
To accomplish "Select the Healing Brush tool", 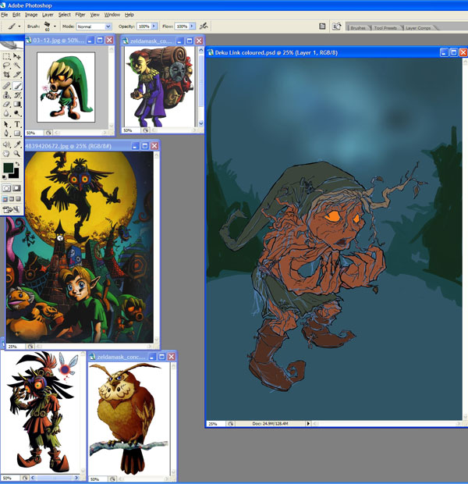I will coord(6,86).
